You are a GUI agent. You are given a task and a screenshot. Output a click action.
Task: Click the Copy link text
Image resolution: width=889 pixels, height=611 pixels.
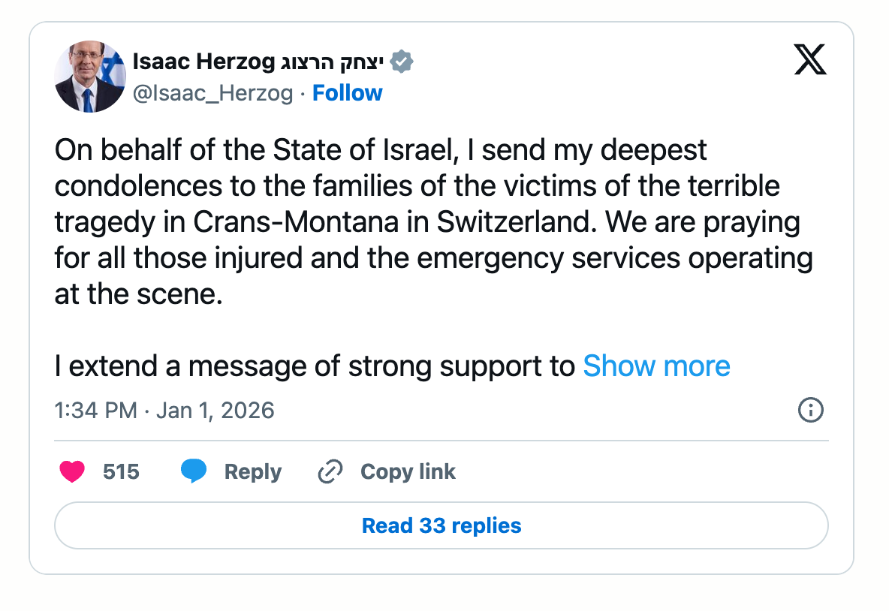408,471
